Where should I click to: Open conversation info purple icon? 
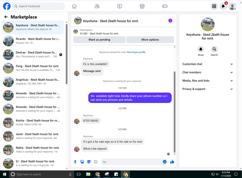coord(170,21)
